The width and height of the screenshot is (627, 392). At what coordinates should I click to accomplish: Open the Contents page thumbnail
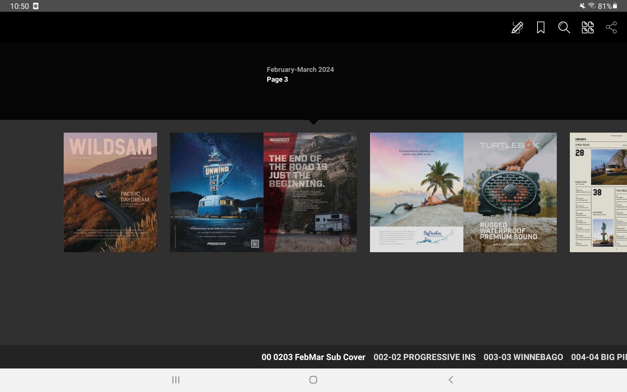(598, 192)
